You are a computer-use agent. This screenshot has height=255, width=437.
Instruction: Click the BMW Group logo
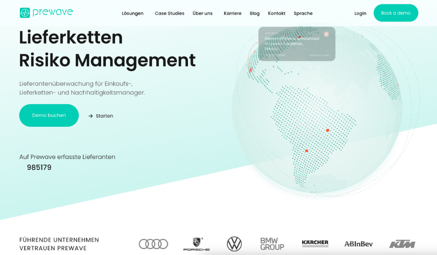click(272, 244)
